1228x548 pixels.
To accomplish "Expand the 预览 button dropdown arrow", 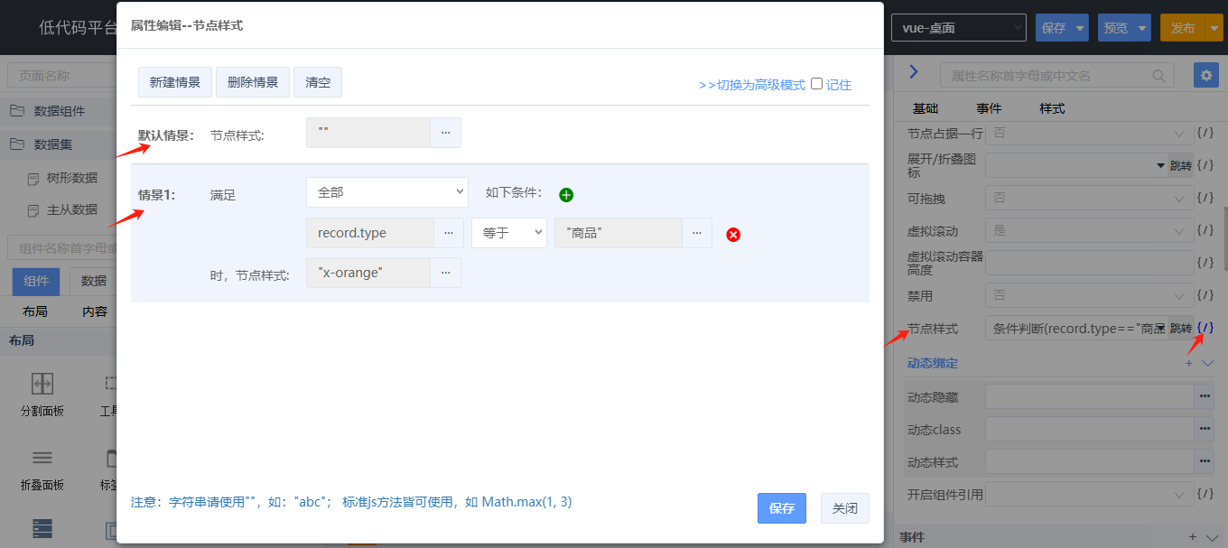I will pos(1142,28).
